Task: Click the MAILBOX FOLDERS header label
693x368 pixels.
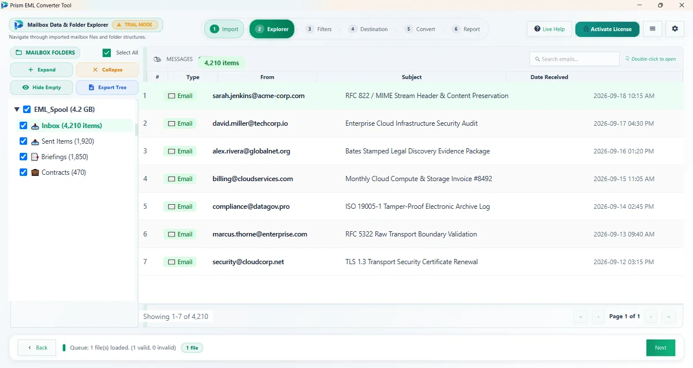Action: tap(46, 52)
